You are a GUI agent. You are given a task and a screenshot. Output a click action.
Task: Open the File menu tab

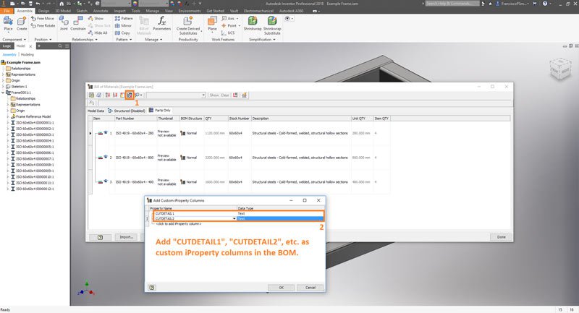7,11
